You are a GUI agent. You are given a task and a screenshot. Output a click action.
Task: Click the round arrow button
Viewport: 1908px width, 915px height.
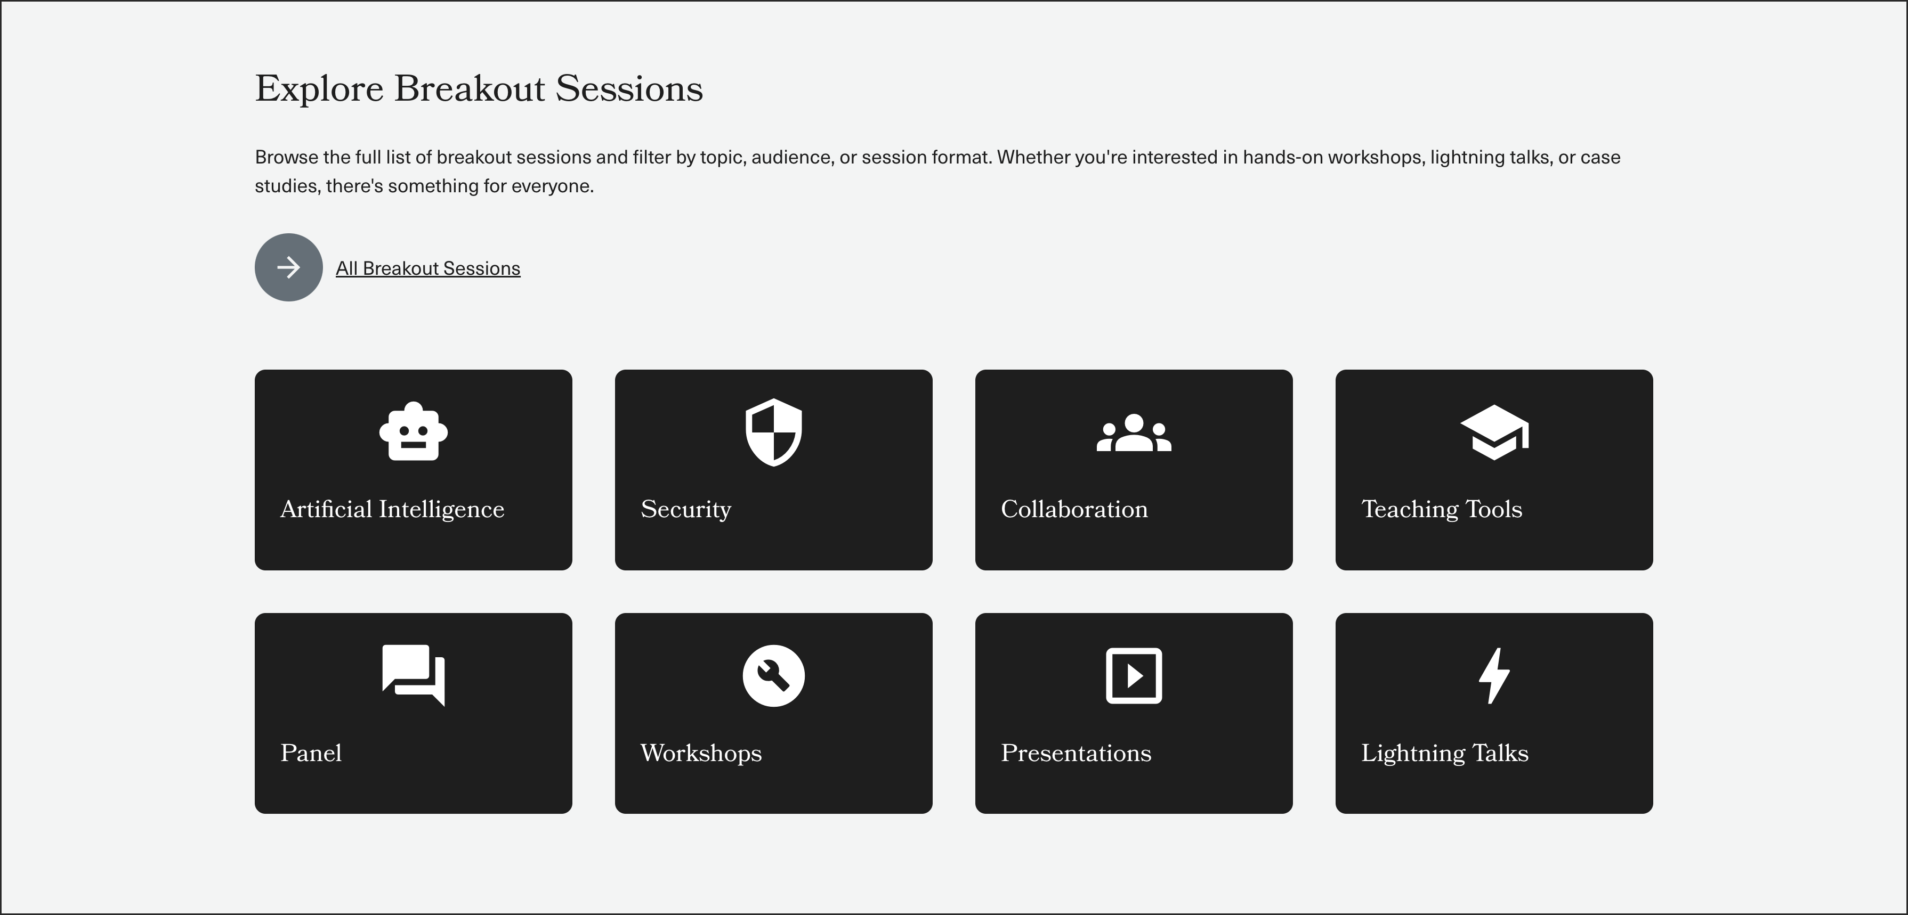point(289,267)
